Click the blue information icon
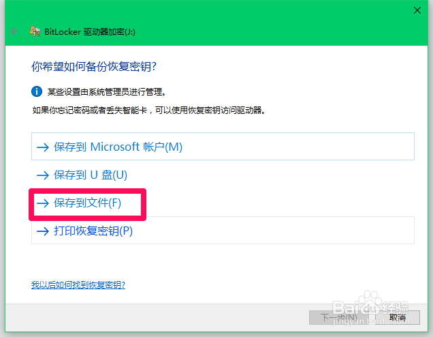Viewport: 433px width, 337px height. 37,91
